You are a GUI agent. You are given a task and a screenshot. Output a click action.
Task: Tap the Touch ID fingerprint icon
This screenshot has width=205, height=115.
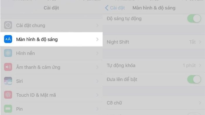coord(8,95)
